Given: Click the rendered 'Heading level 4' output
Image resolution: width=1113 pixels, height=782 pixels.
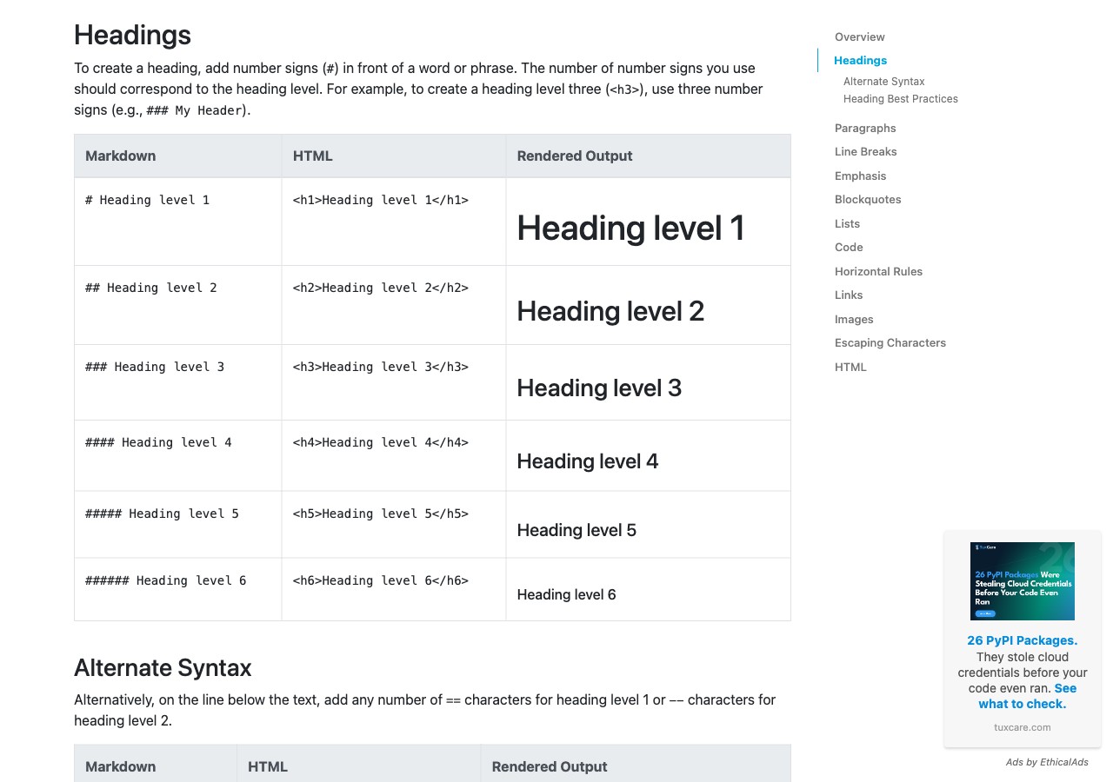Looking at the screenshot, I should (588, 461).
